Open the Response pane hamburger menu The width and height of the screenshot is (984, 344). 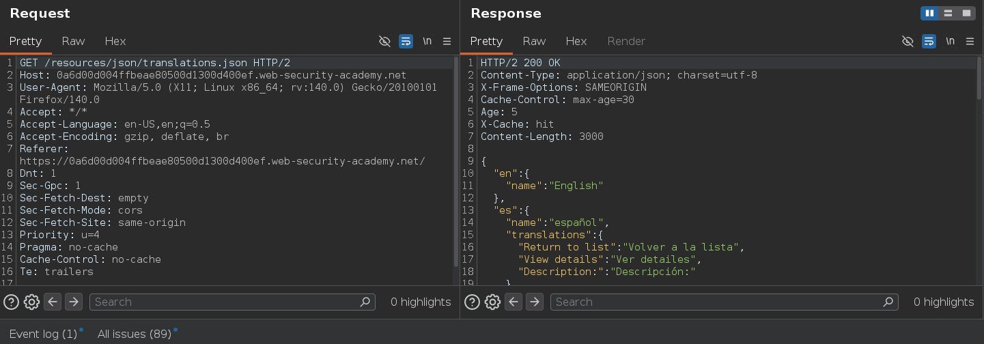[970, 42]
